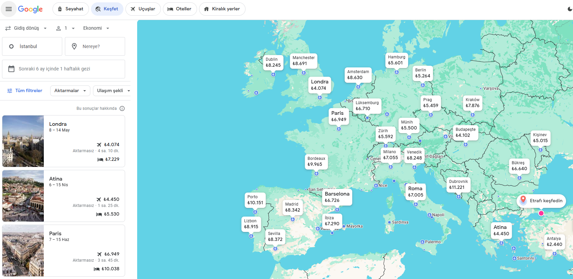Click the Google logo
Viewport: 573px width, 279px height.
click(x=30, y=9)
